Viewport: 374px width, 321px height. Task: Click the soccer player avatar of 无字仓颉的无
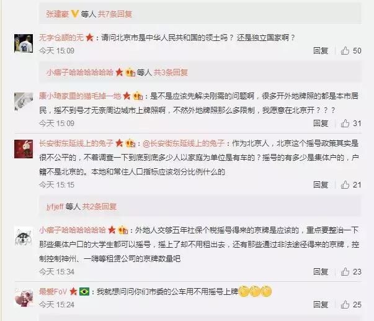[x=24, y=43]
